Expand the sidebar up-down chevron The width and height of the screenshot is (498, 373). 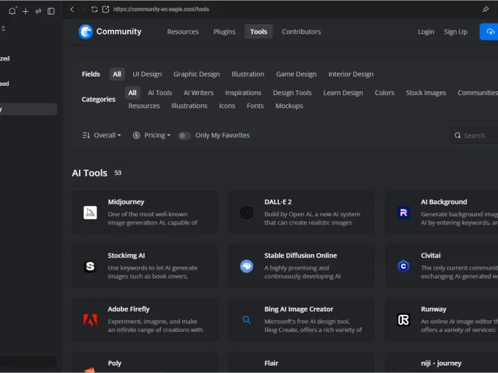(3, 29)
